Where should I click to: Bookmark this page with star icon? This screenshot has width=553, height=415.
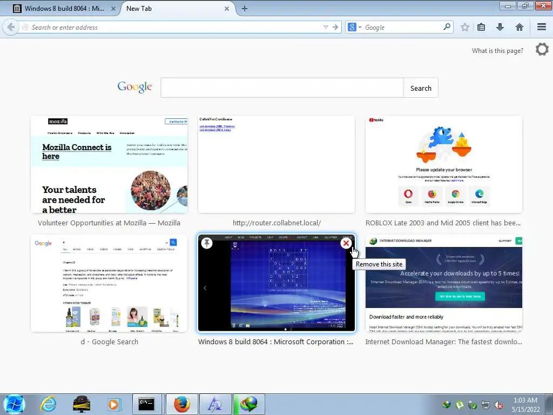point(465,27)
